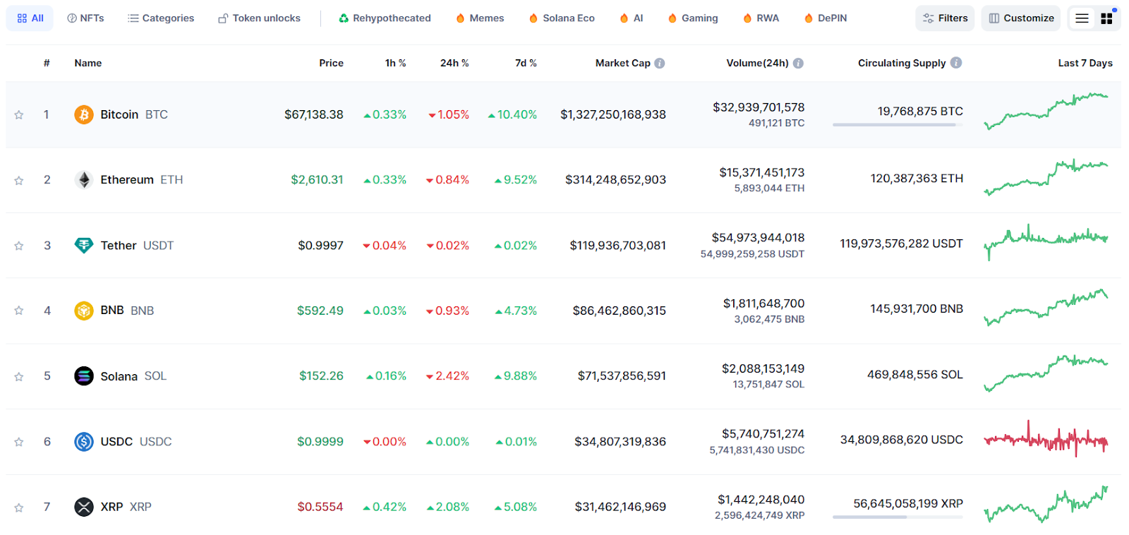Click the Last 7 Days column header
This screenshot has width=1129, height=535.
pos(1085,63)
